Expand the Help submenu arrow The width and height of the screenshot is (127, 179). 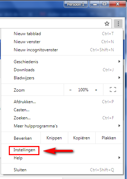(x=119, y=158)
